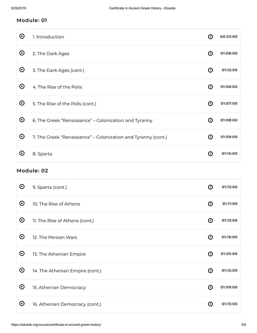Select lesson 11. The Rise of Athens (cont.)
The image size is (257, 333).
[63, 221]
